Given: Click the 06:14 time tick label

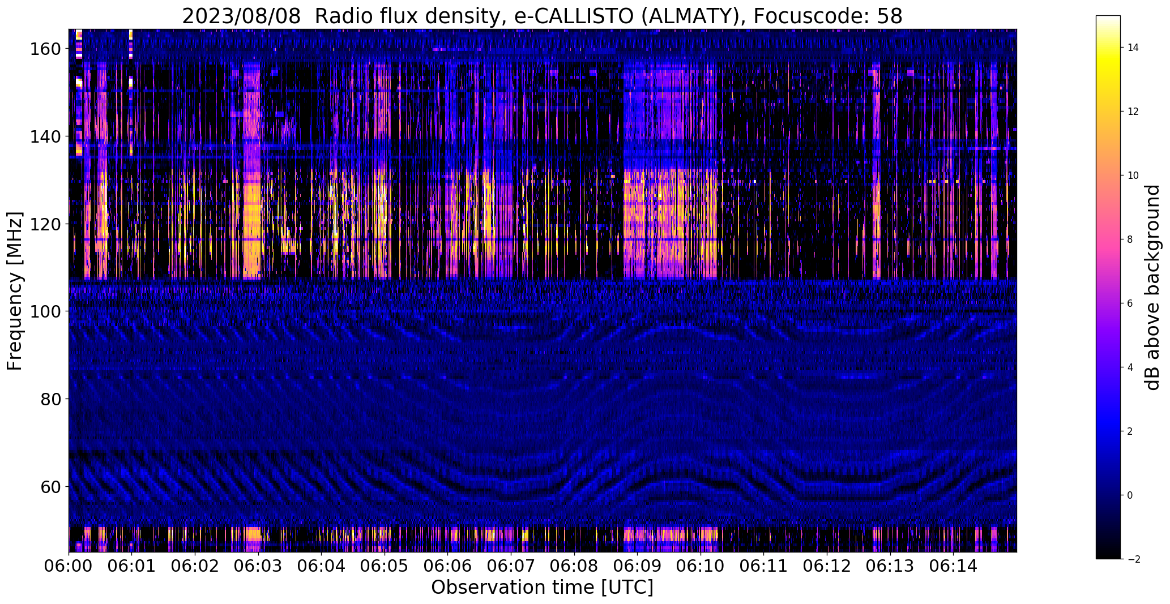Looking at the screenshot, I should pyautogui.click(x=953, y=567).
